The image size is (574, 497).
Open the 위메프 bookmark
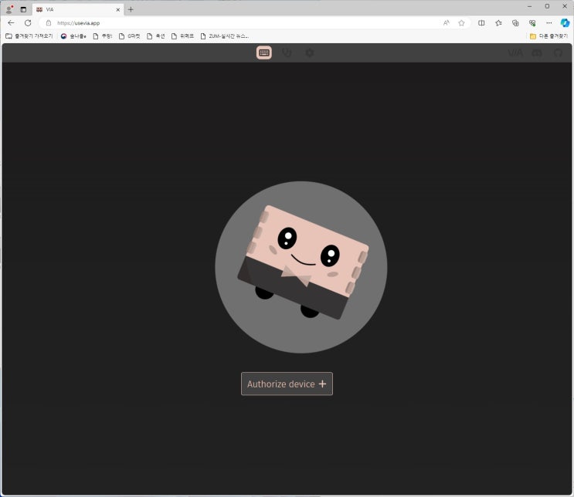(x=182, y=35)
